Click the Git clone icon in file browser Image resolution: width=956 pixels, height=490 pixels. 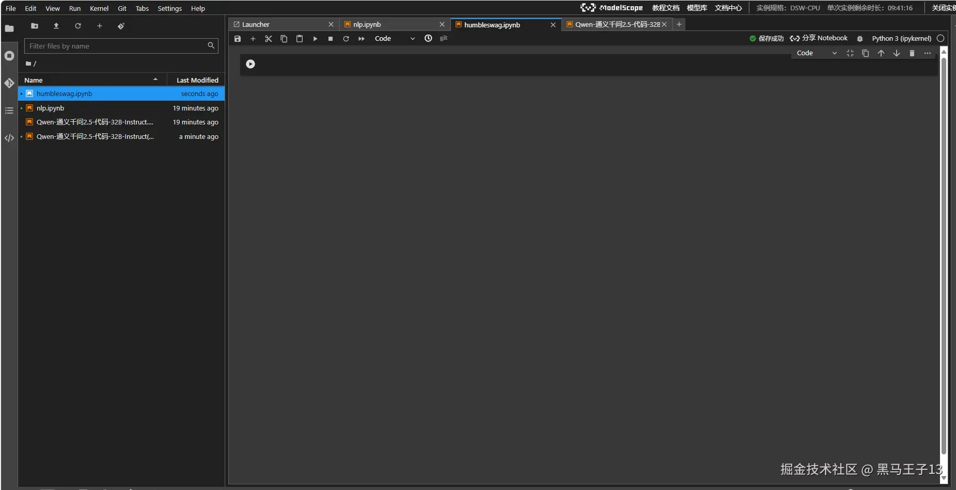121,26
